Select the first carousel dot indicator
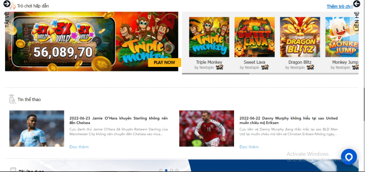Viewport: 365px width, 172px height. [161, 170]
